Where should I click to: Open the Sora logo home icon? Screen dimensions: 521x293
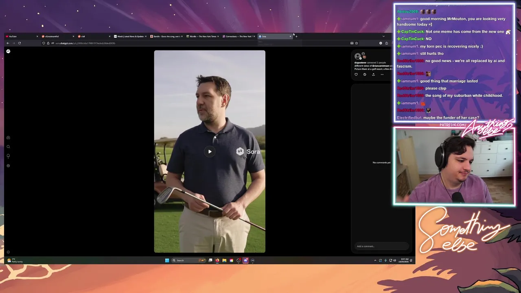(8, 51)
